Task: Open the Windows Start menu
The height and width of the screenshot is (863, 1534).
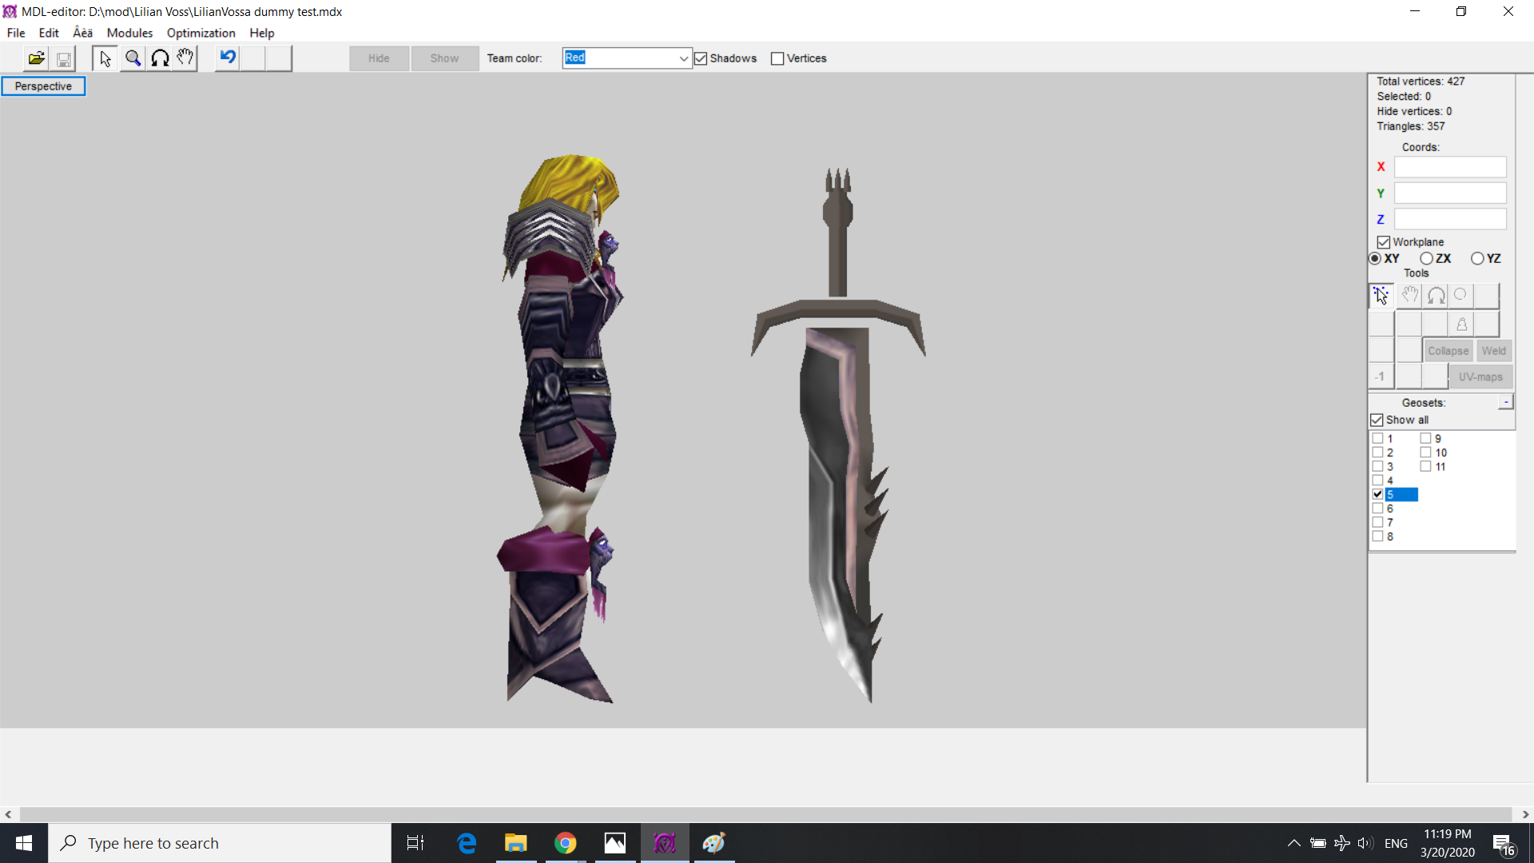Action: (24, 843)
